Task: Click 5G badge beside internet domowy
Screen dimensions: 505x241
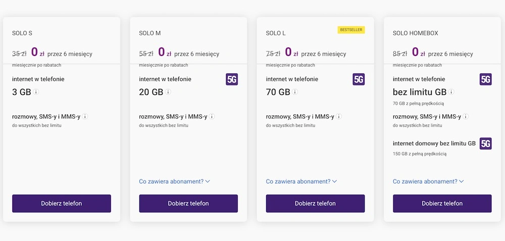Action: point(486,144)
